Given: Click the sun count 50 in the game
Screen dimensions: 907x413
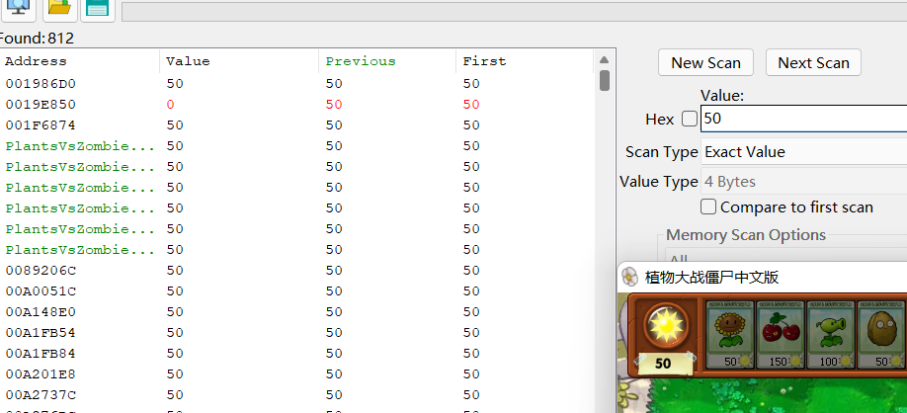Looking at the screenshot, I should (x=663, y=364).
